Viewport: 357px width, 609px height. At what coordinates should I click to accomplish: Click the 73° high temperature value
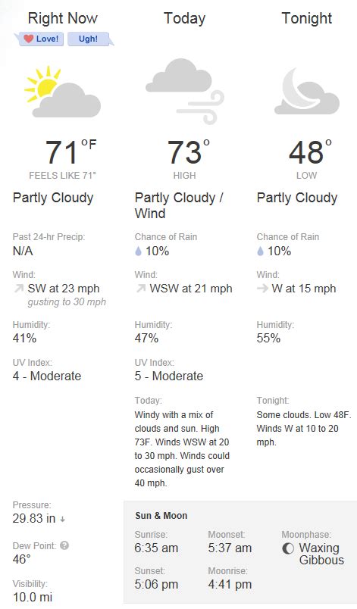coord(189,152)
